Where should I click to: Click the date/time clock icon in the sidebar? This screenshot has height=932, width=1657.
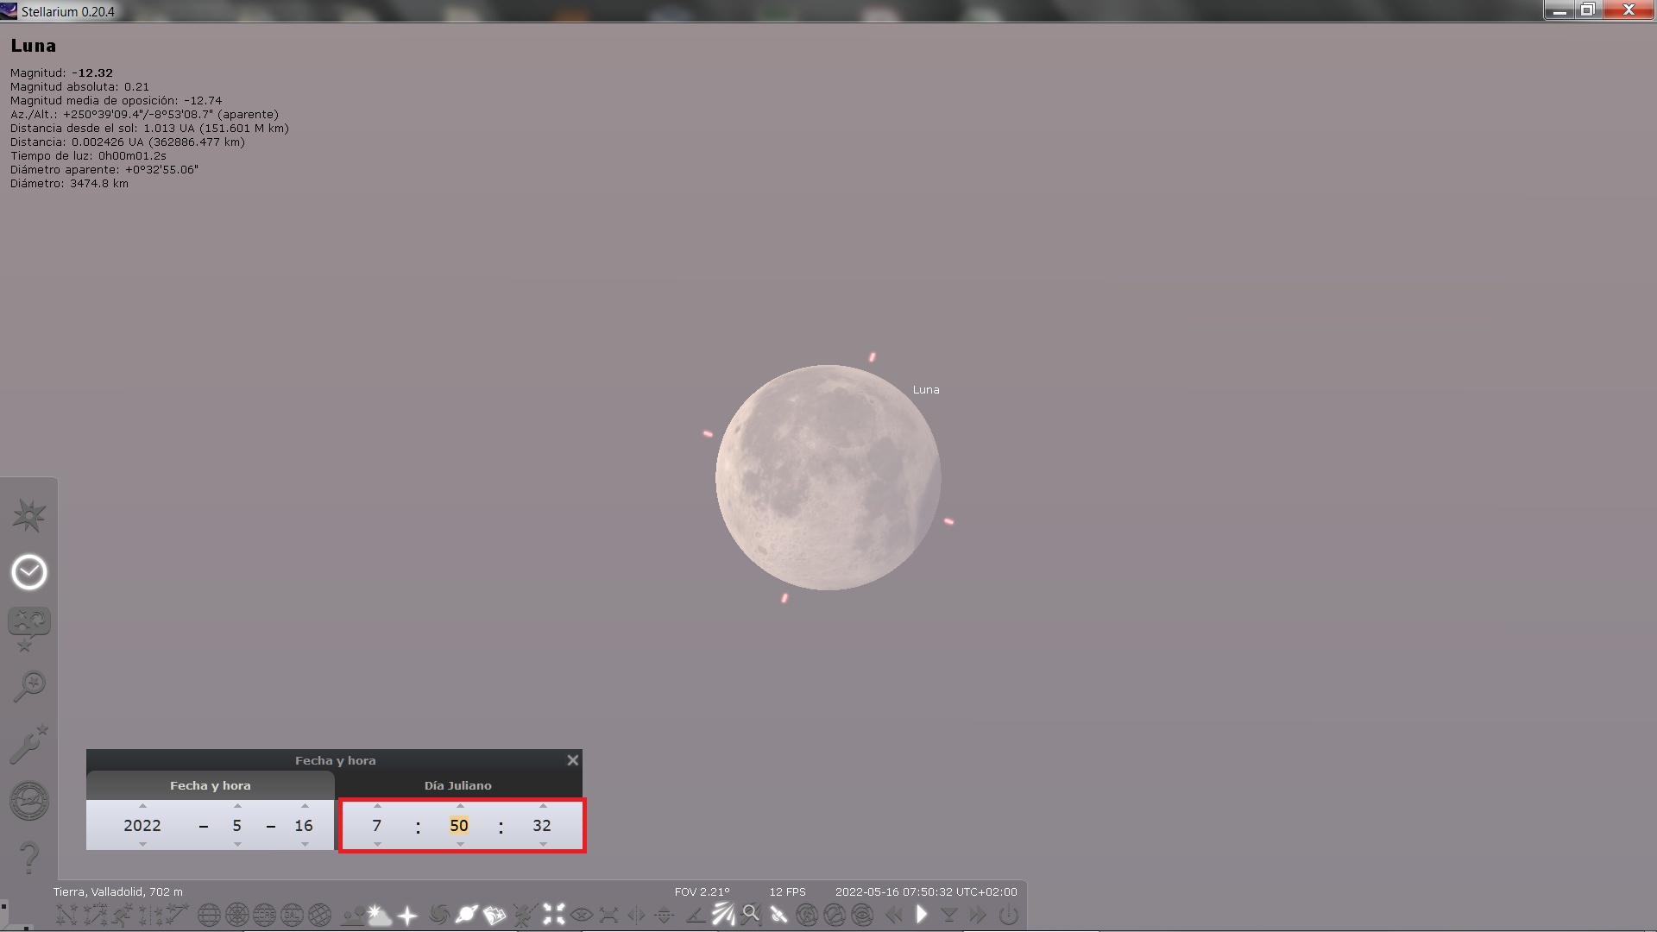pos(28,572)
